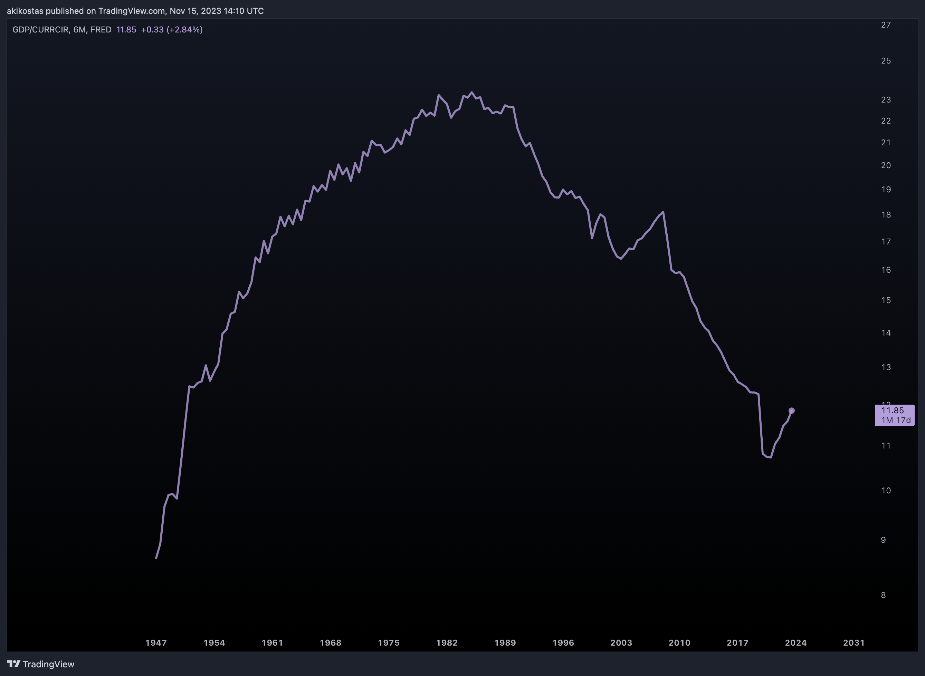This screenshot has width=925, height=676.
Task: Click the 13 price scale label
Action: click(886, 367)
